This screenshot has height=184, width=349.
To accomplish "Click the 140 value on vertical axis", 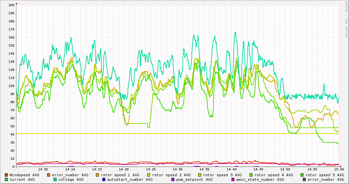I will pyautogui.click(x=11, y=54).
